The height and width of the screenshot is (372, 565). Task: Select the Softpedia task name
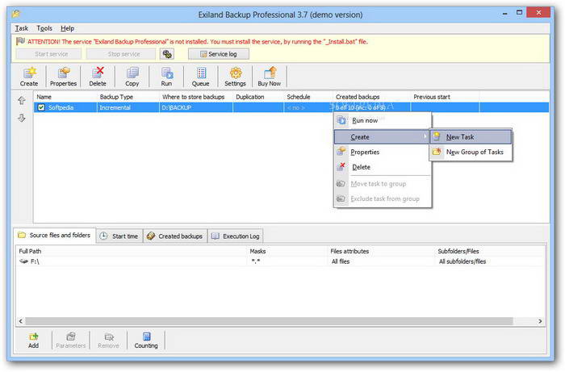coord(61,107)
